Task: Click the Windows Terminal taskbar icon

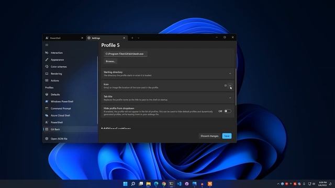Action: click(x=171, y=184)
